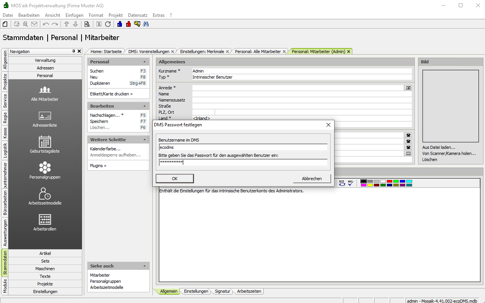Open Arbeitsrollen in the navigation sidebar
This screenshot has height=303, width=485.
[x=45, y=222]
